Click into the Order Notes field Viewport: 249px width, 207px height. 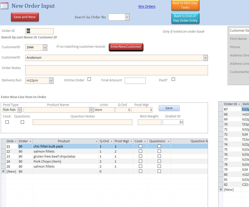click(x=116, y=70)
